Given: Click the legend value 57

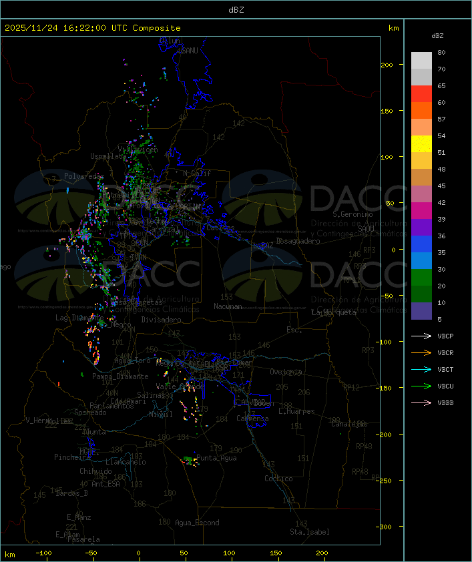Looking at the screenshot, I should [441, 119].
